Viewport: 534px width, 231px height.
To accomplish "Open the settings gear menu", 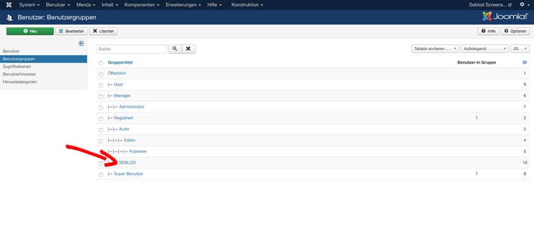I will click(524, 5).
